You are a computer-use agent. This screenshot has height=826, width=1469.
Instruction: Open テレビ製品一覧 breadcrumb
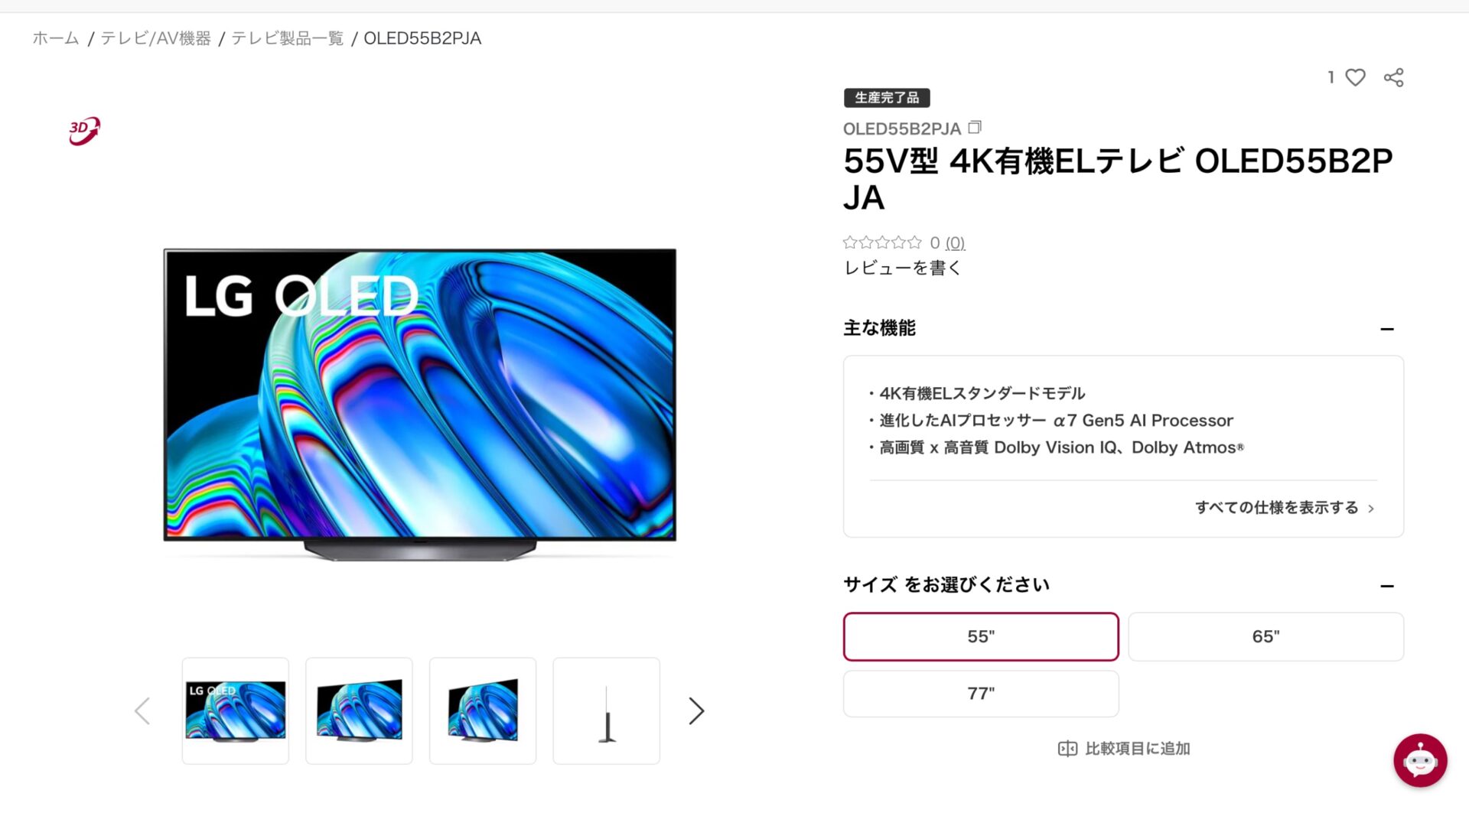pyautogui.click(x=288, y=38)
